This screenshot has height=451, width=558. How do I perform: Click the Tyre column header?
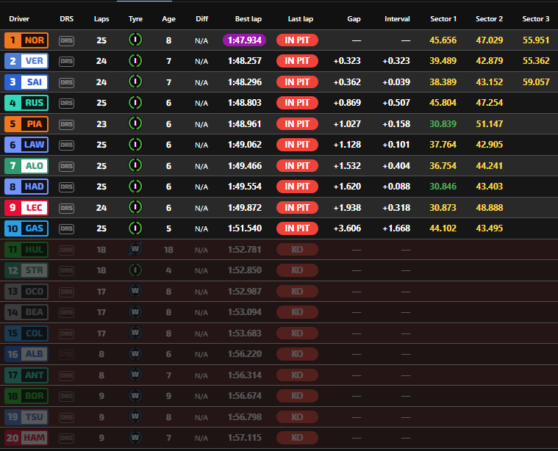point(135,18)
